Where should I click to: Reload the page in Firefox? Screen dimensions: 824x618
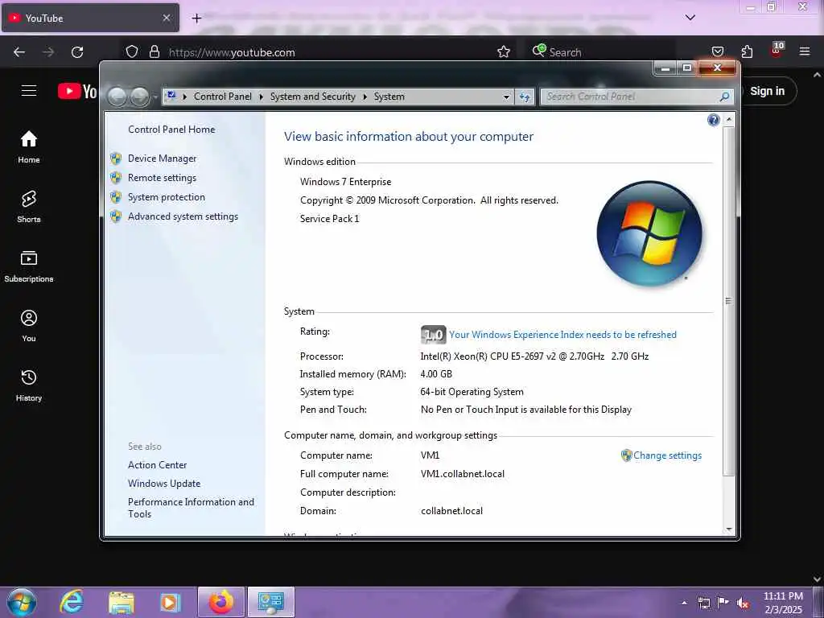click(x=77, y=52)
